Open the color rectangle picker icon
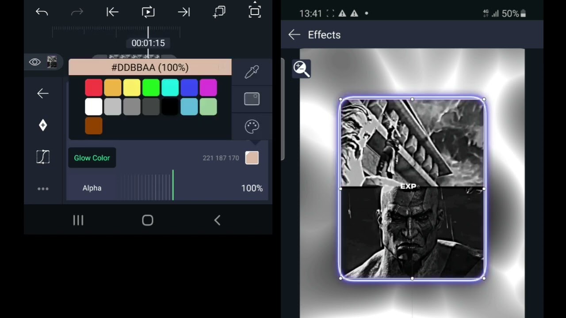The height and width of the screenshot is (318, 566). 252,99
